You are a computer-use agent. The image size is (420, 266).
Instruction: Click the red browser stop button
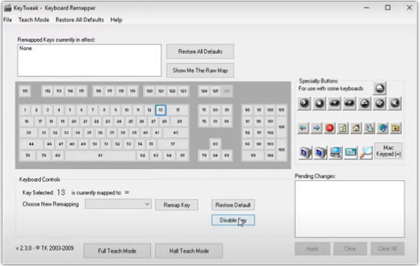pos(330,128)
